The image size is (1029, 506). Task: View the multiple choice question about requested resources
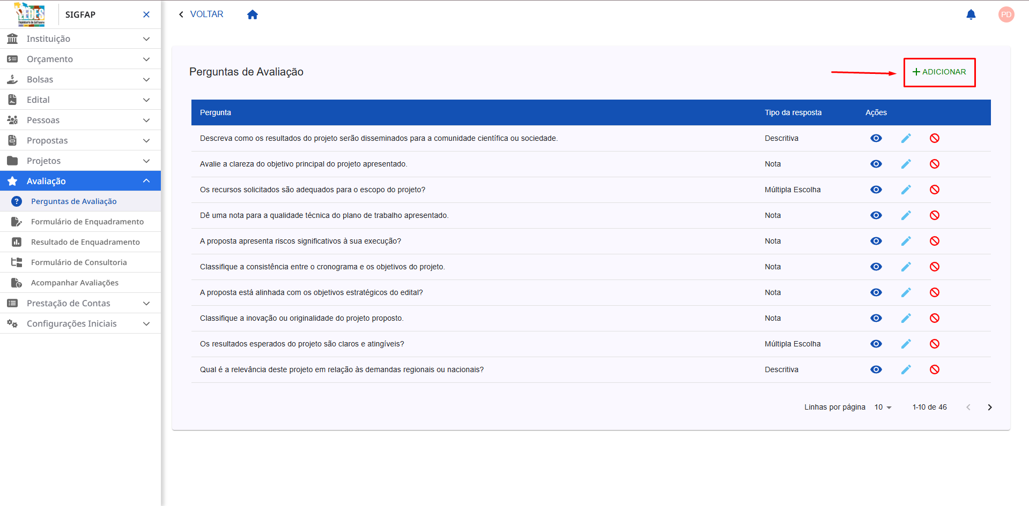[x=876, y=190]
